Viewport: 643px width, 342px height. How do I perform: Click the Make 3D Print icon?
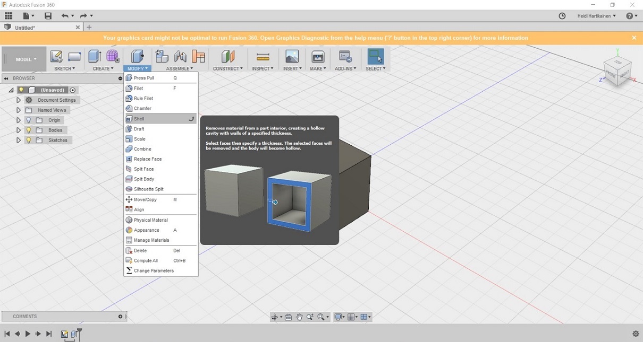[x=318, y=56]
